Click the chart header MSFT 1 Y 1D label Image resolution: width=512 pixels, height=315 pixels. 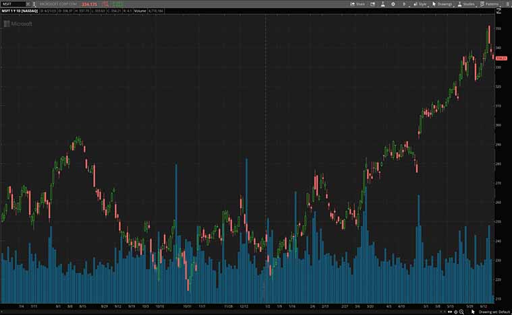[x=19, y=11]
